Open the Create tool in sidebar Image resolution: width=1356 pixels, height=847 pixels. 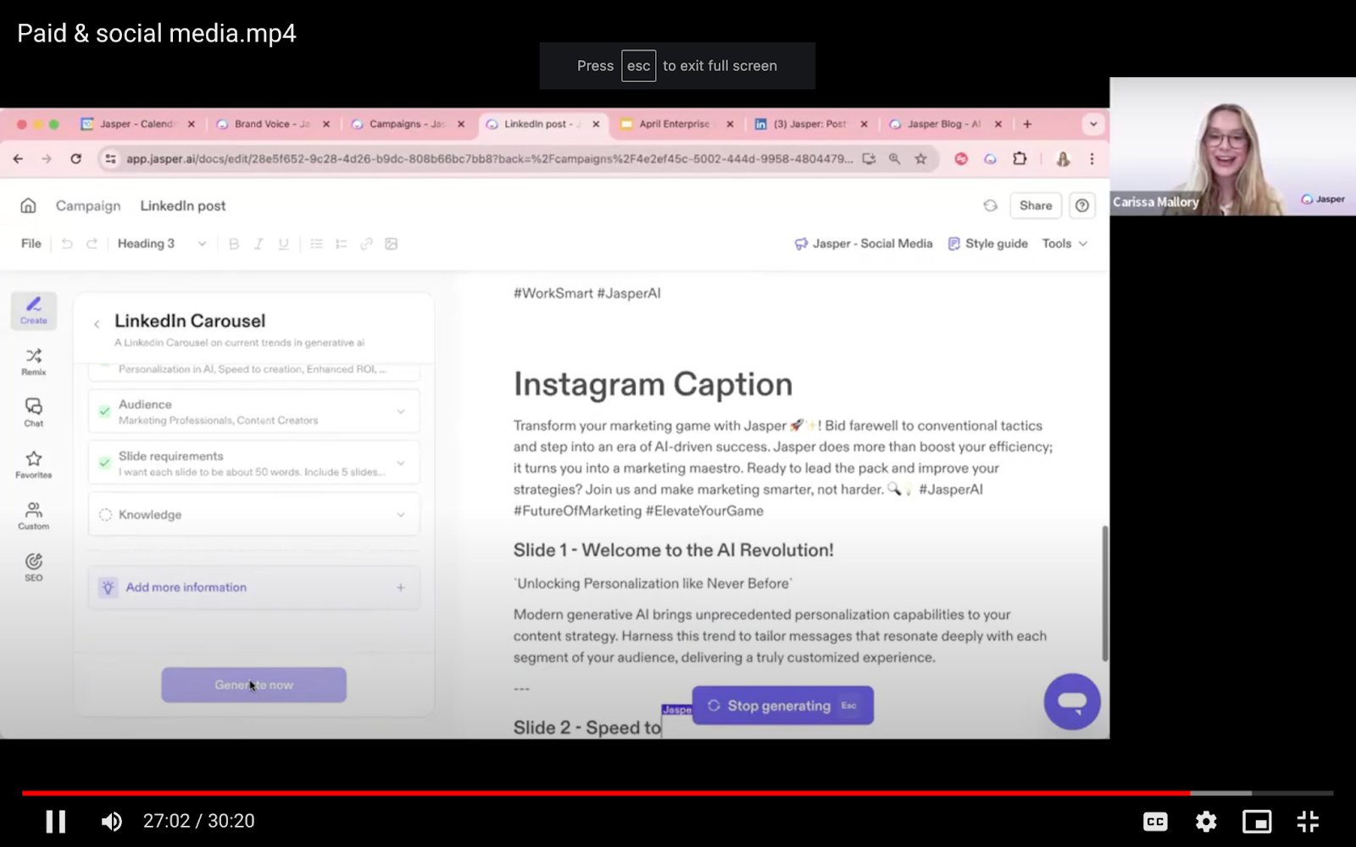34,310
